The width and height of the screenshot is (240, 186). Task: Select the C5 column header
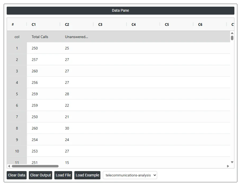point(177,24)
